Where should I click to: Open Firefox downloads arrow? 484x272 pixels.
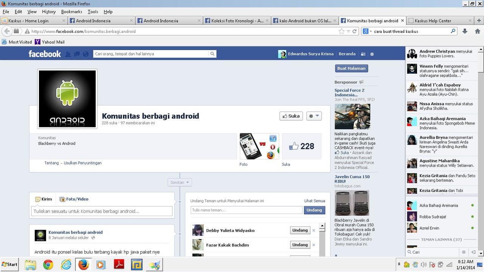[x=465, y=31]
